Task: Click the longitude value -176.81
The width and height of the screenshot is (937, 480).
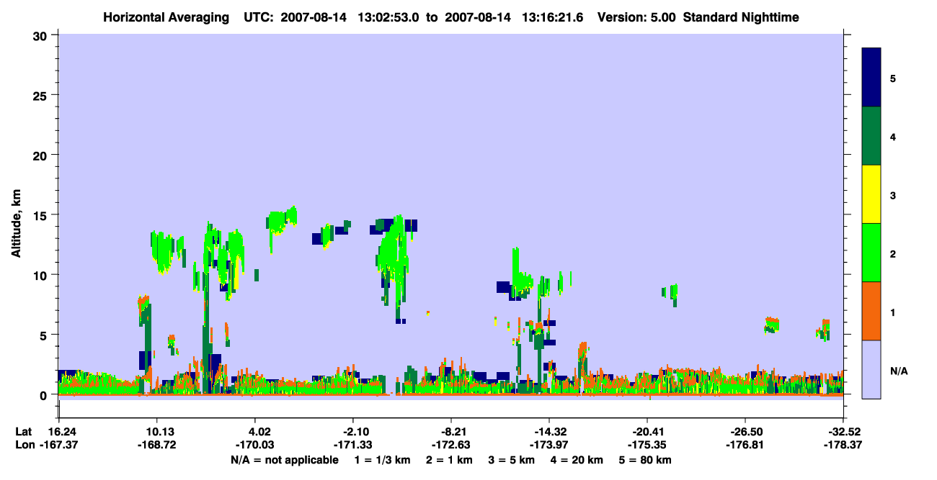Action: (744, 445)
